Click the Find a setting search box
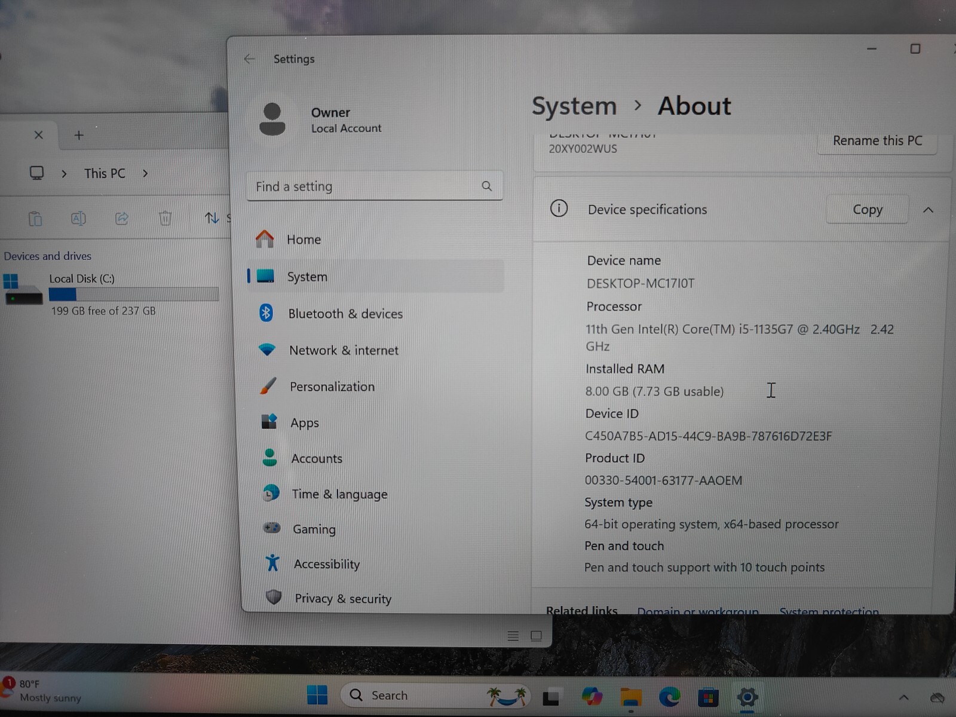Viewport: 956px width, 717px height. [375, 186]
